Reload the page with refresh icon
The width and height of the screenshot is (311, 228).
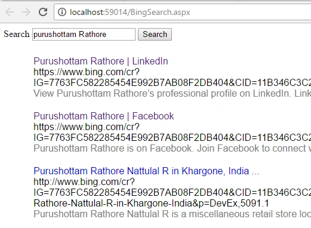43,12
